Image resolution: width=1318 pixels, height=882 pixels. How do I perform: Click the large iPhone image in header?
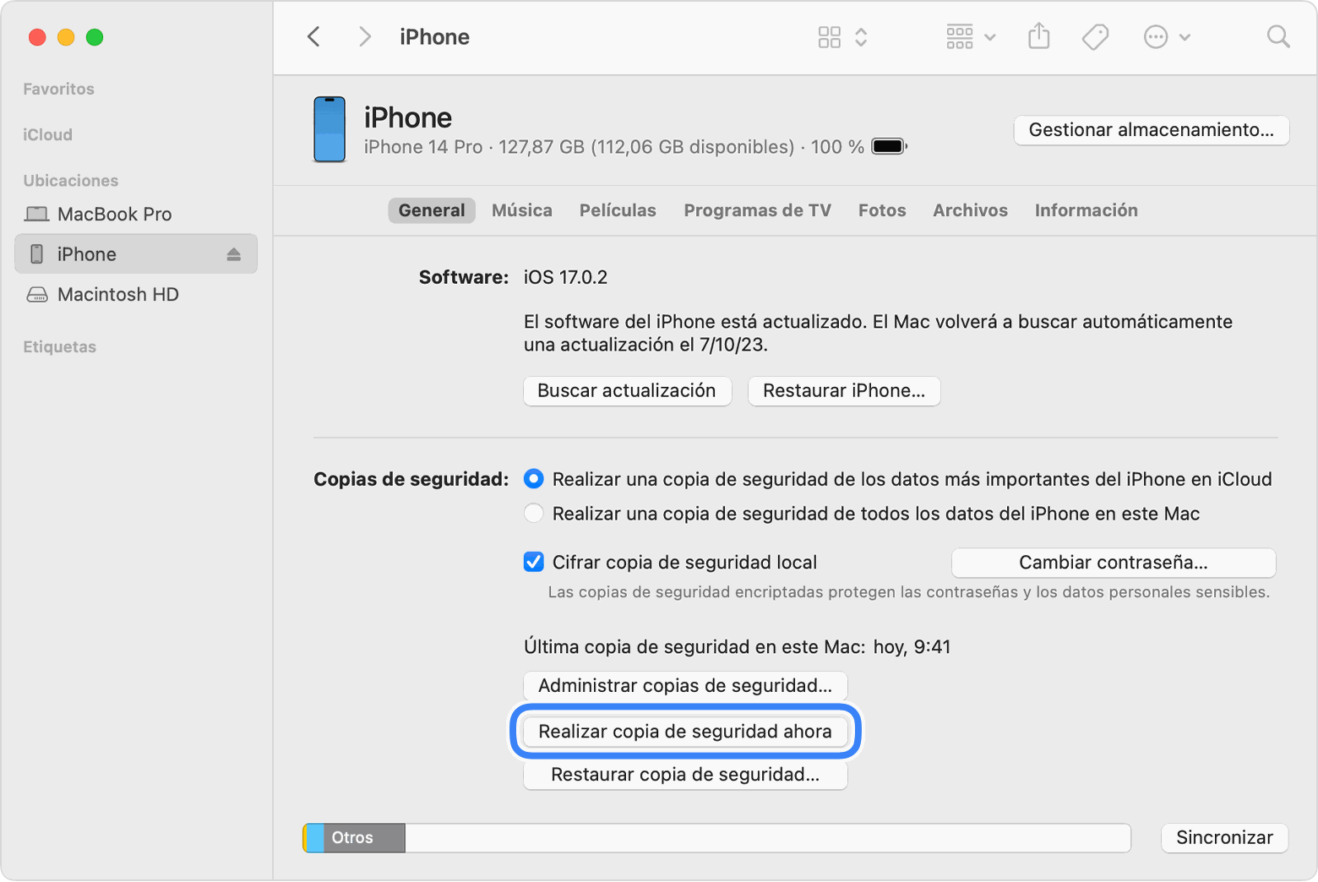click(329, 129)
